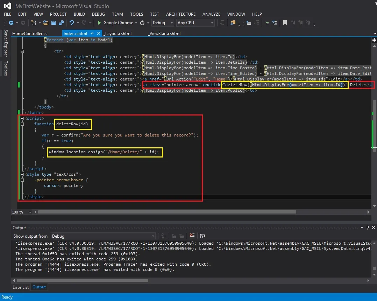Open the Any CPU platform dropdown
The image size is (377, 301).
tap(195, 23)
